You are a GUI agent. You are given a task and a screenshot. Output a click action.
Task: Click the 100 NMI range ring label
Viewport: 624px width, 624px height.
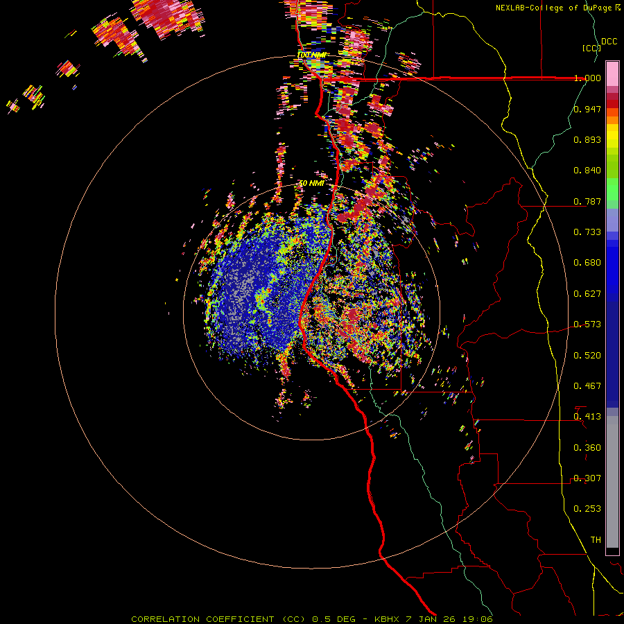(311, 55)
